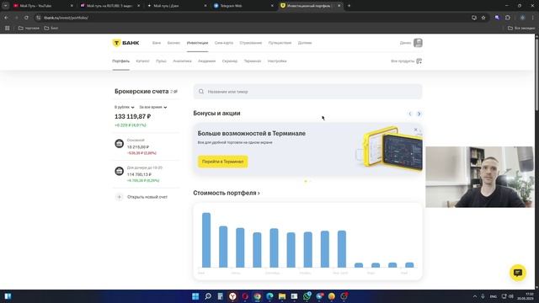This screenshot has width=539, height=303.
Task: Open the Windows Start menu
Action: click(195, 296)
